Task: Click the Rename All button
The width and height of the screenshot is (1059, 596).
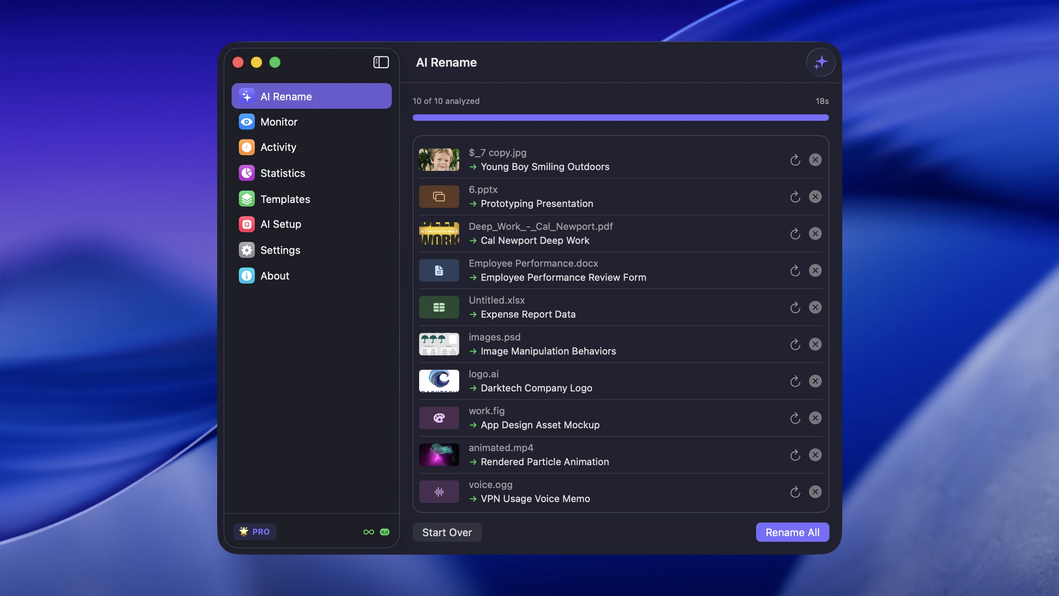Action: coord(792,532)
